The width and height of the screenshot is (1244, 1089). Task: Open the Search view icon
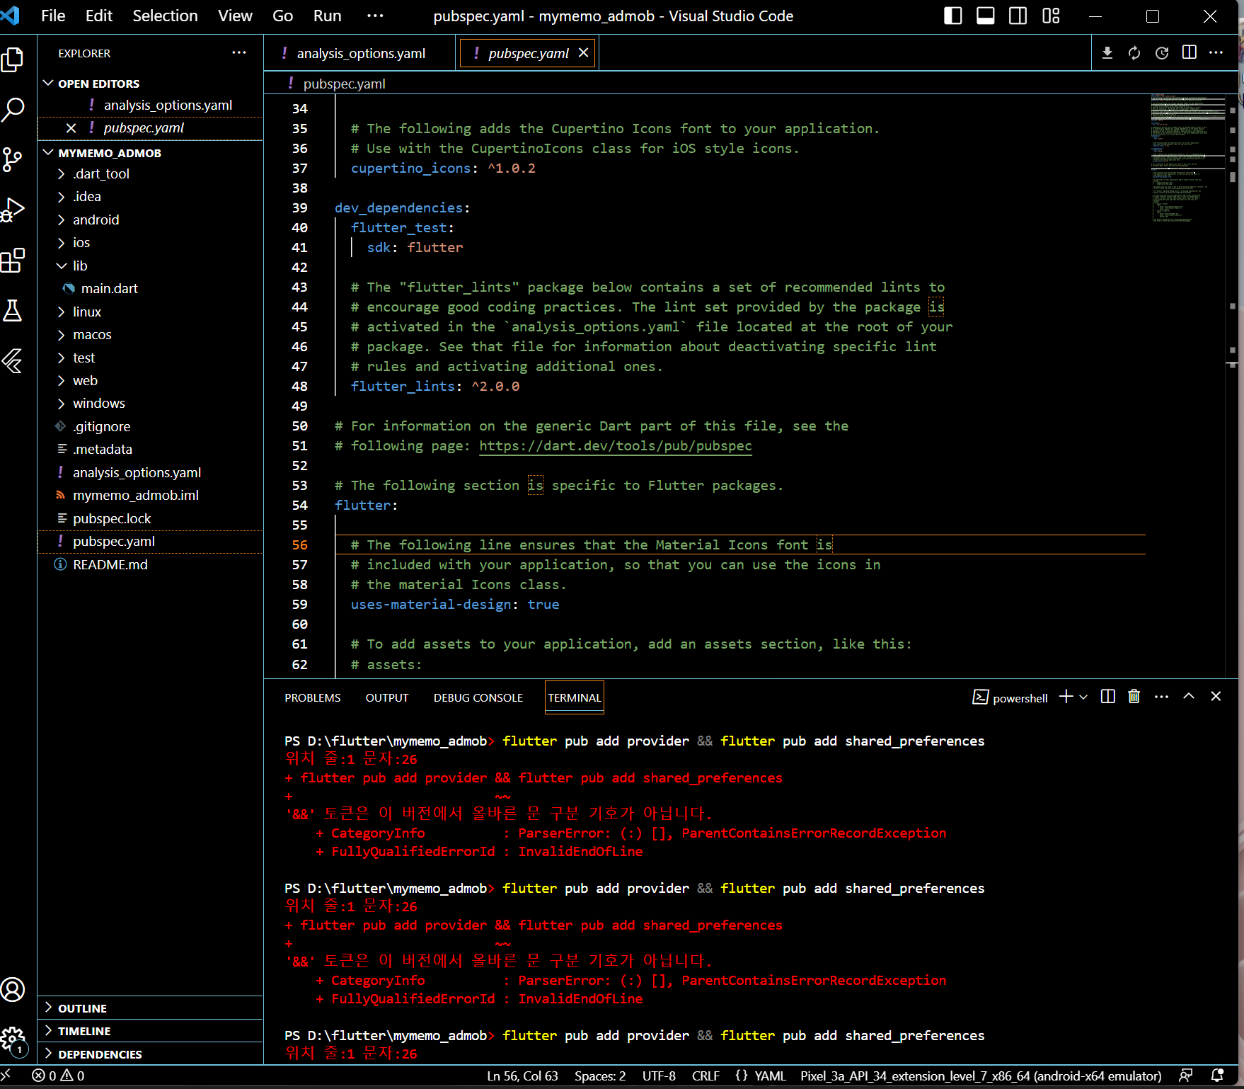pyautogui.click(x=13, y=110)
